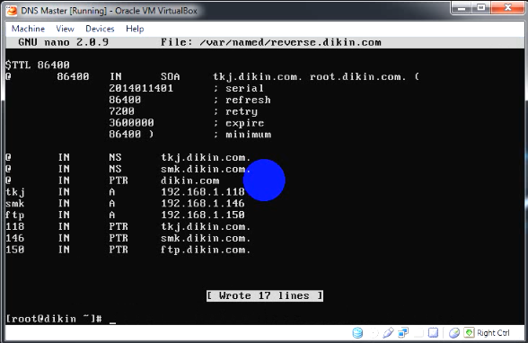This screenshot has height=343, width=528.
Task: Close the DNS Master VM window
Action: [507, 8]
